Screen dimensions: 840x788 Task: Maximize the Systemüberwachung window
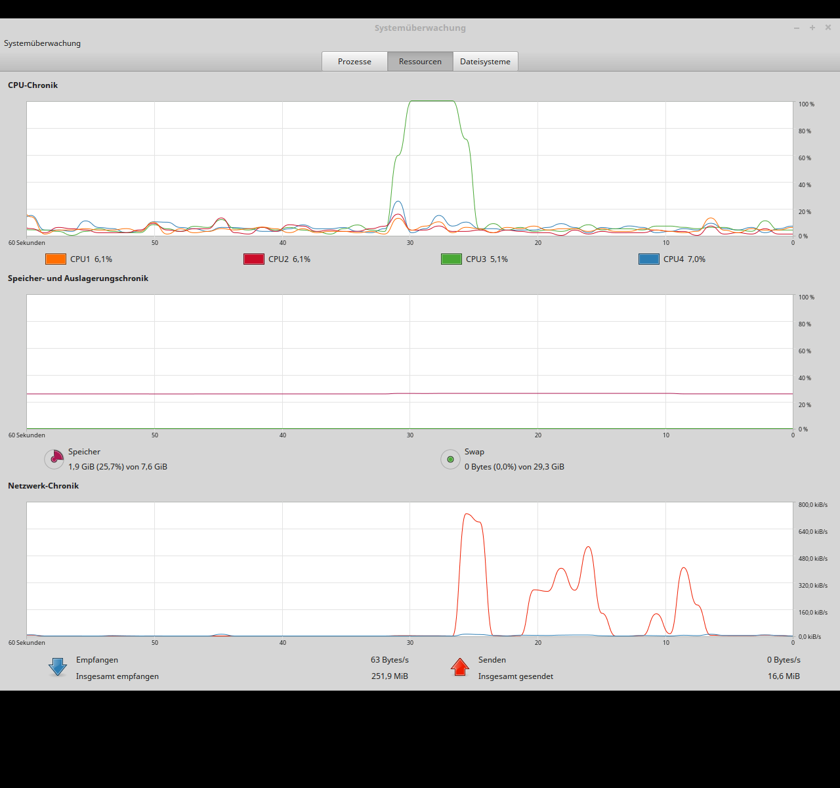click(x=812, y=28)
